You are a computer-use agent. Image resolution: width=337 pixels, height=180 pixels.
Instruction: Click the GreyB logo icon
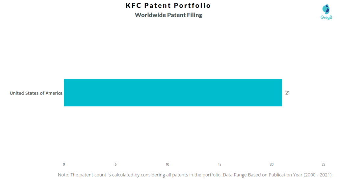point(326,9)
